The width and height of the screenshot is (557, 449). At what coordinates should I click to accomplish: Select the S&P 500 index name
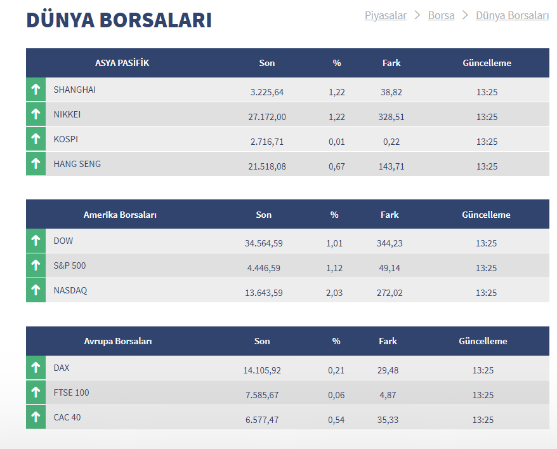[70, 265]
